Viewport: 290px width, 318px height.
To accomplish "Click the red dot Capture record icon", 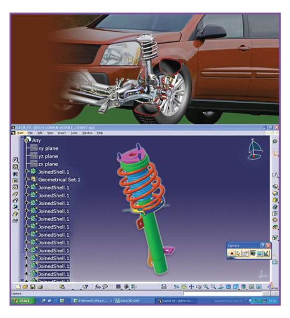I will (x=232, y=254).
